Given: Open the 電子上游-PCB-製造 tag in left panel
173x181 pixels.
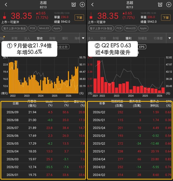Looking at the screenshot, I should coord(14,28).
